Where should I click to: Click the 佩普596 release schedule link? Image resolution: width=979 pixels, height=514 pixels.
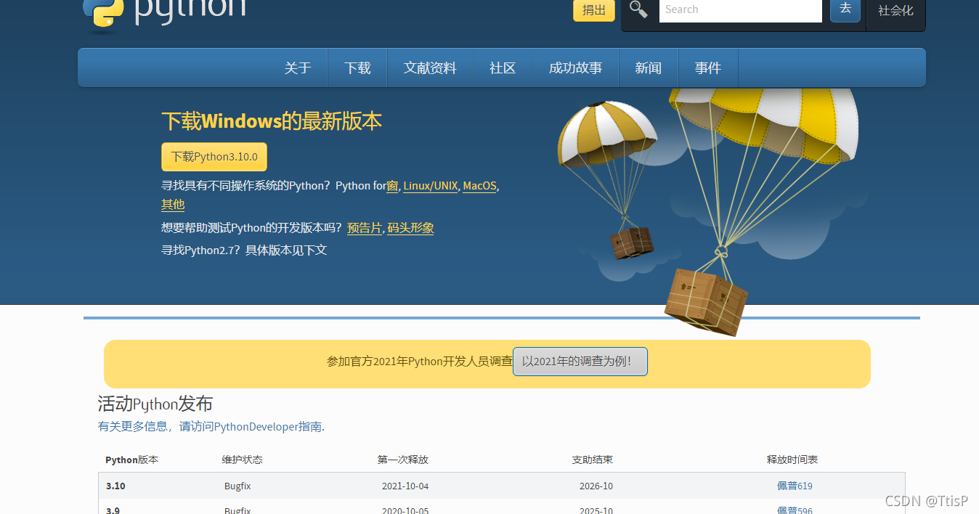795,510
